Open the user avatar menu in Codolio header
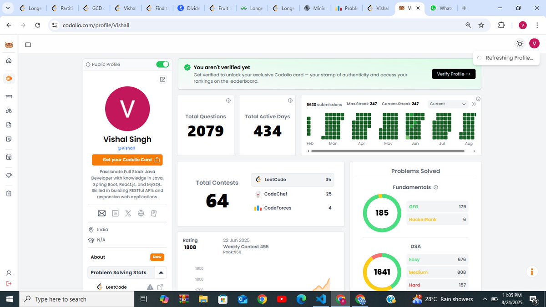Viewport: 546px width, 307px height. tap(534, 44)
